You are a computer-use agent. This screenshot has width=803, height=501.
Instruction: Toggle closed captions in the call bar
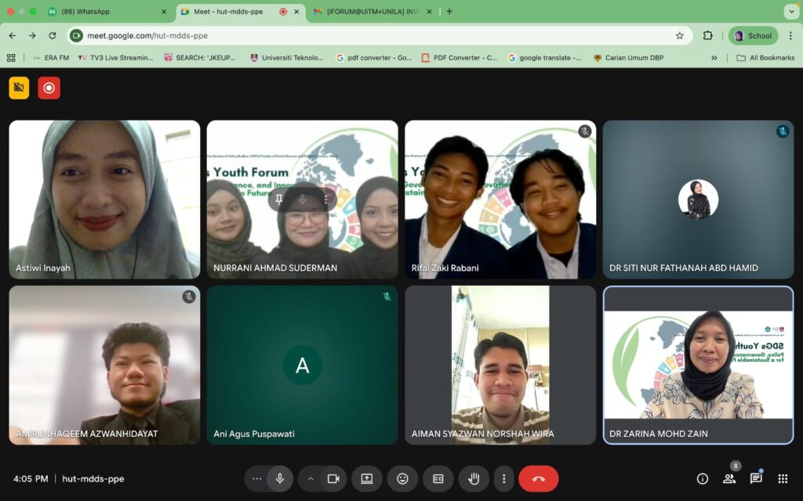438,478
